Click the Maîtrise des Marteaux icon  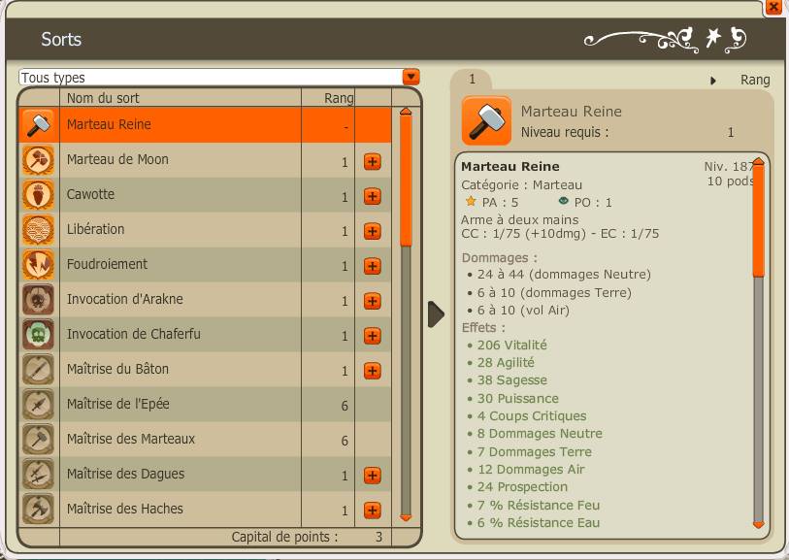pyautogui.click(x=39, y=439)
